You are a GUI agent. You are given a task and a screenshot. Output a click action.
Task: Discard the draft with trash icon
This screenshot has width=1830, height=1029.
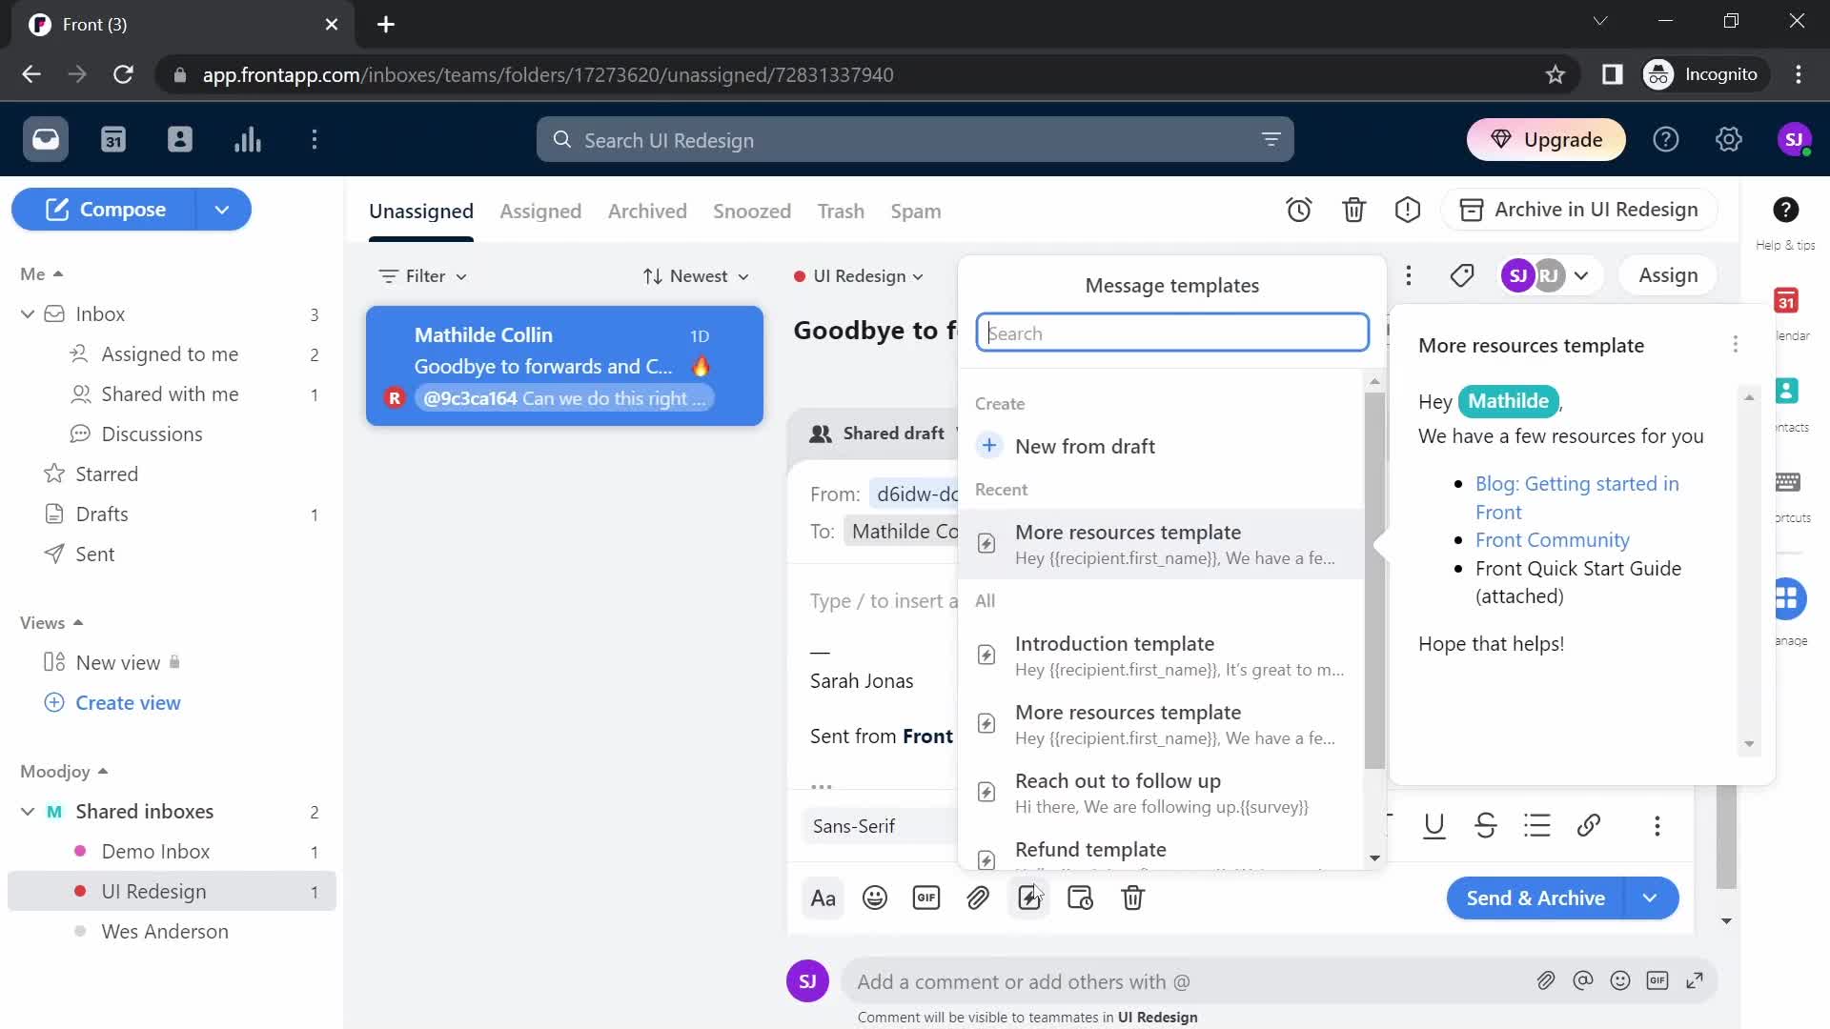[1132, 898]
